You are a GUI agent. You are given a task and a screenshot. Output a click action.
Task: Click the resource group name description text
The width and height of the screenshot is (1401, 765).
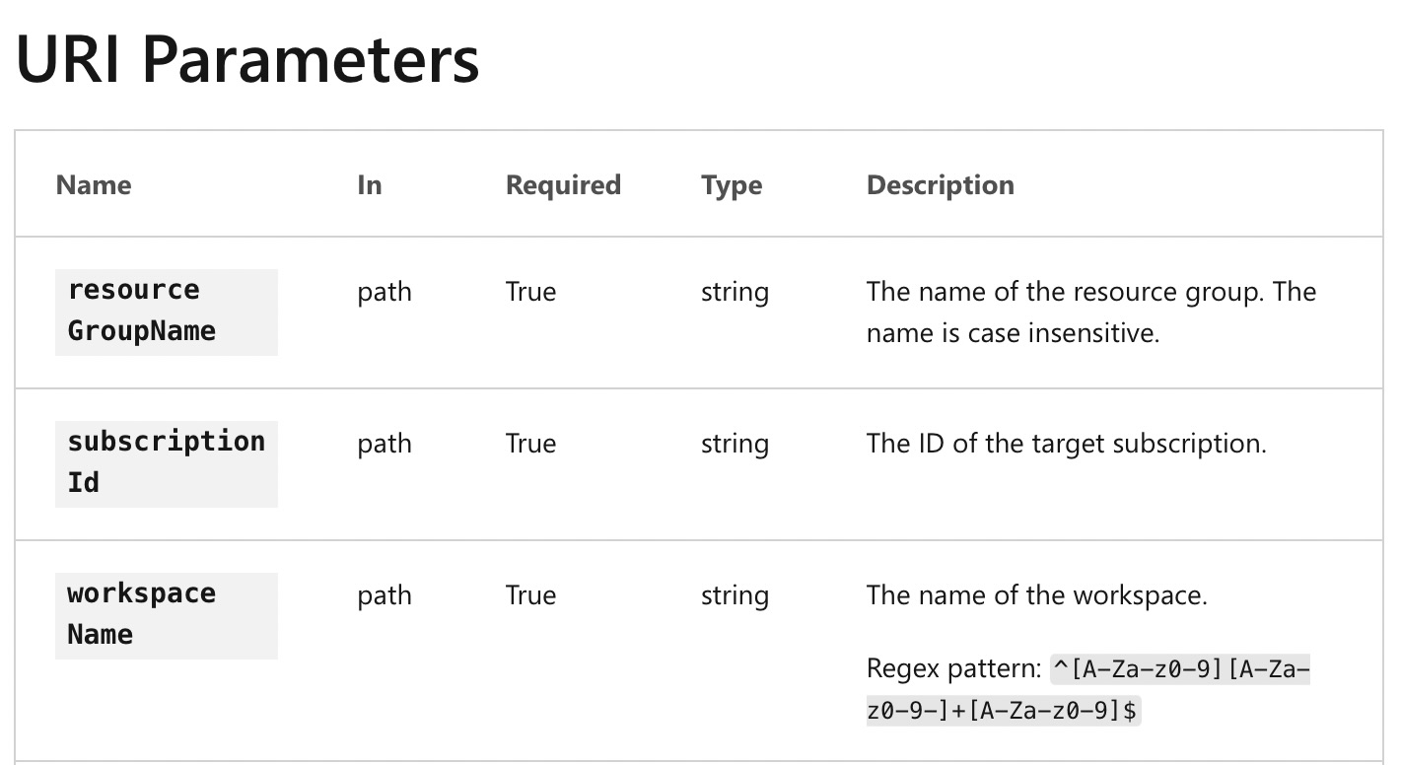click(x=1090, y=312)
